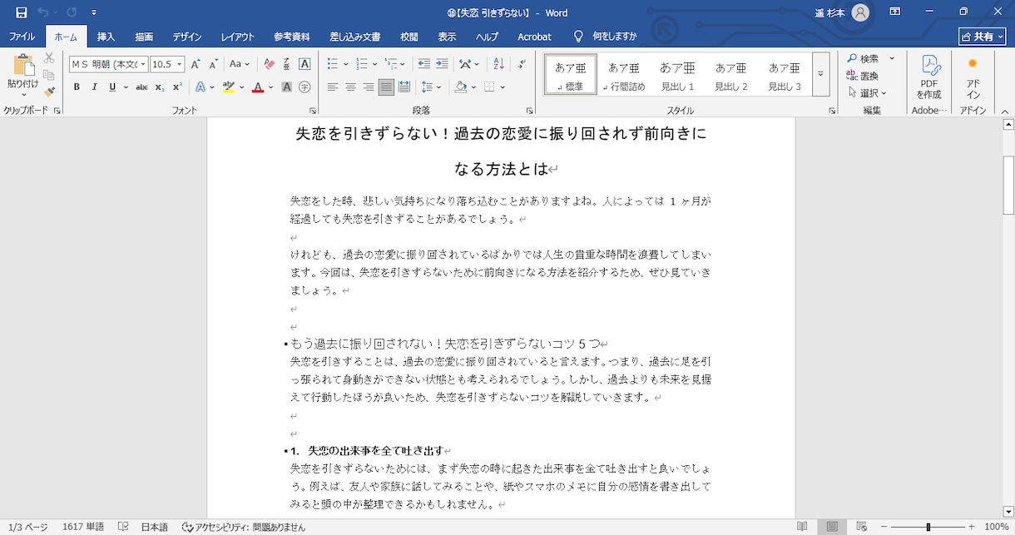Open the Add-ins button
Viewport: 1015px width, 535px height.
pyautogui.click(x=973, y=77)
